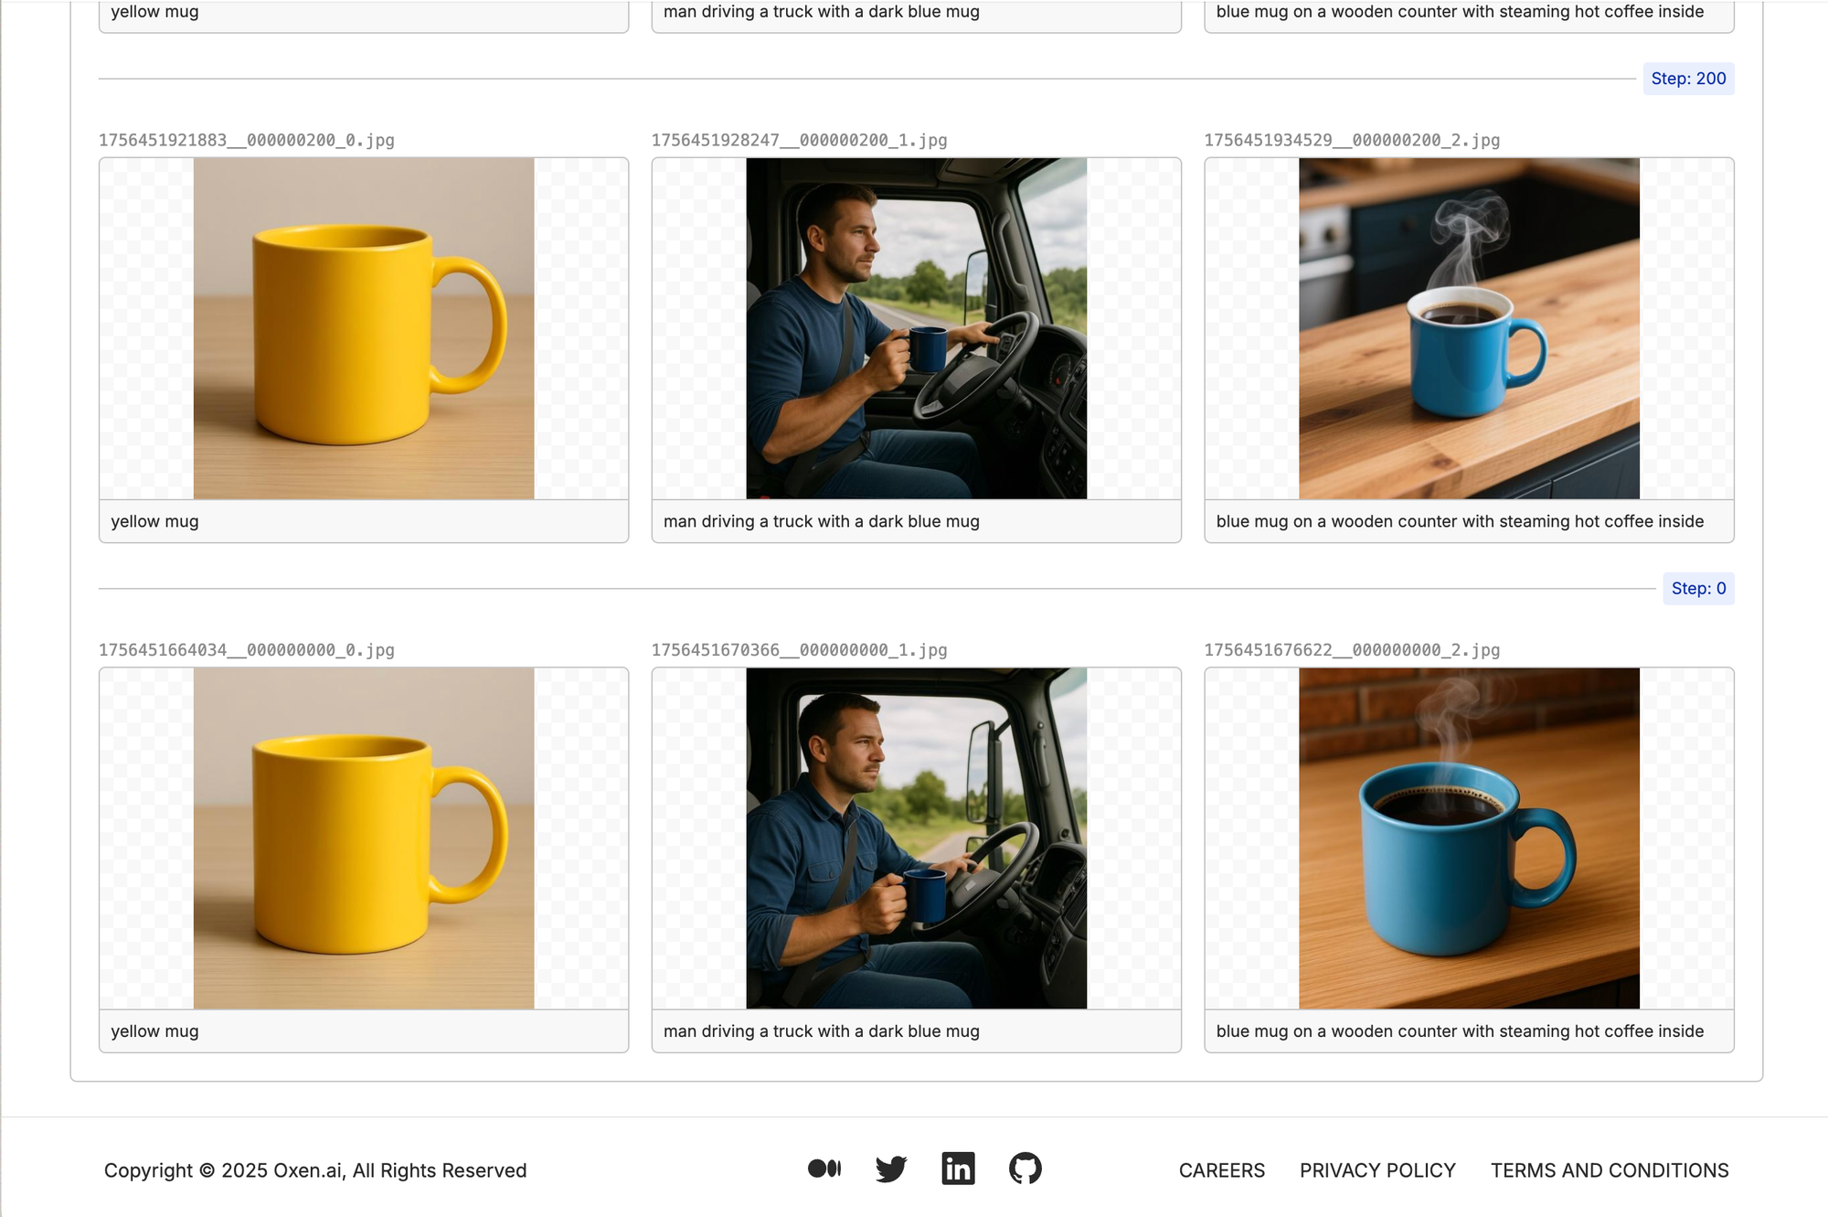Open the Medium icon in footer

[824, 1169]
